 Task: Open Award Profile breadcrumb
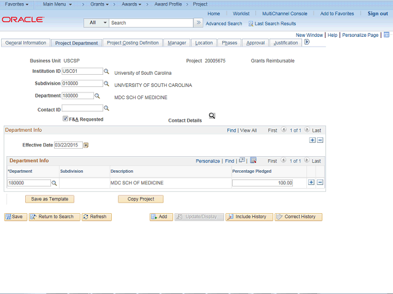[168, 4]
